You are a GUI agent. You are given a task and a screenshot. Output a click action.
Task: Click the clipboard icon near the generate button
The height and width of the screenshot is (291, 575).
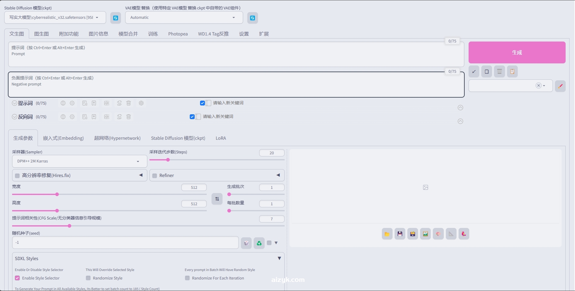tap(512, 71)
